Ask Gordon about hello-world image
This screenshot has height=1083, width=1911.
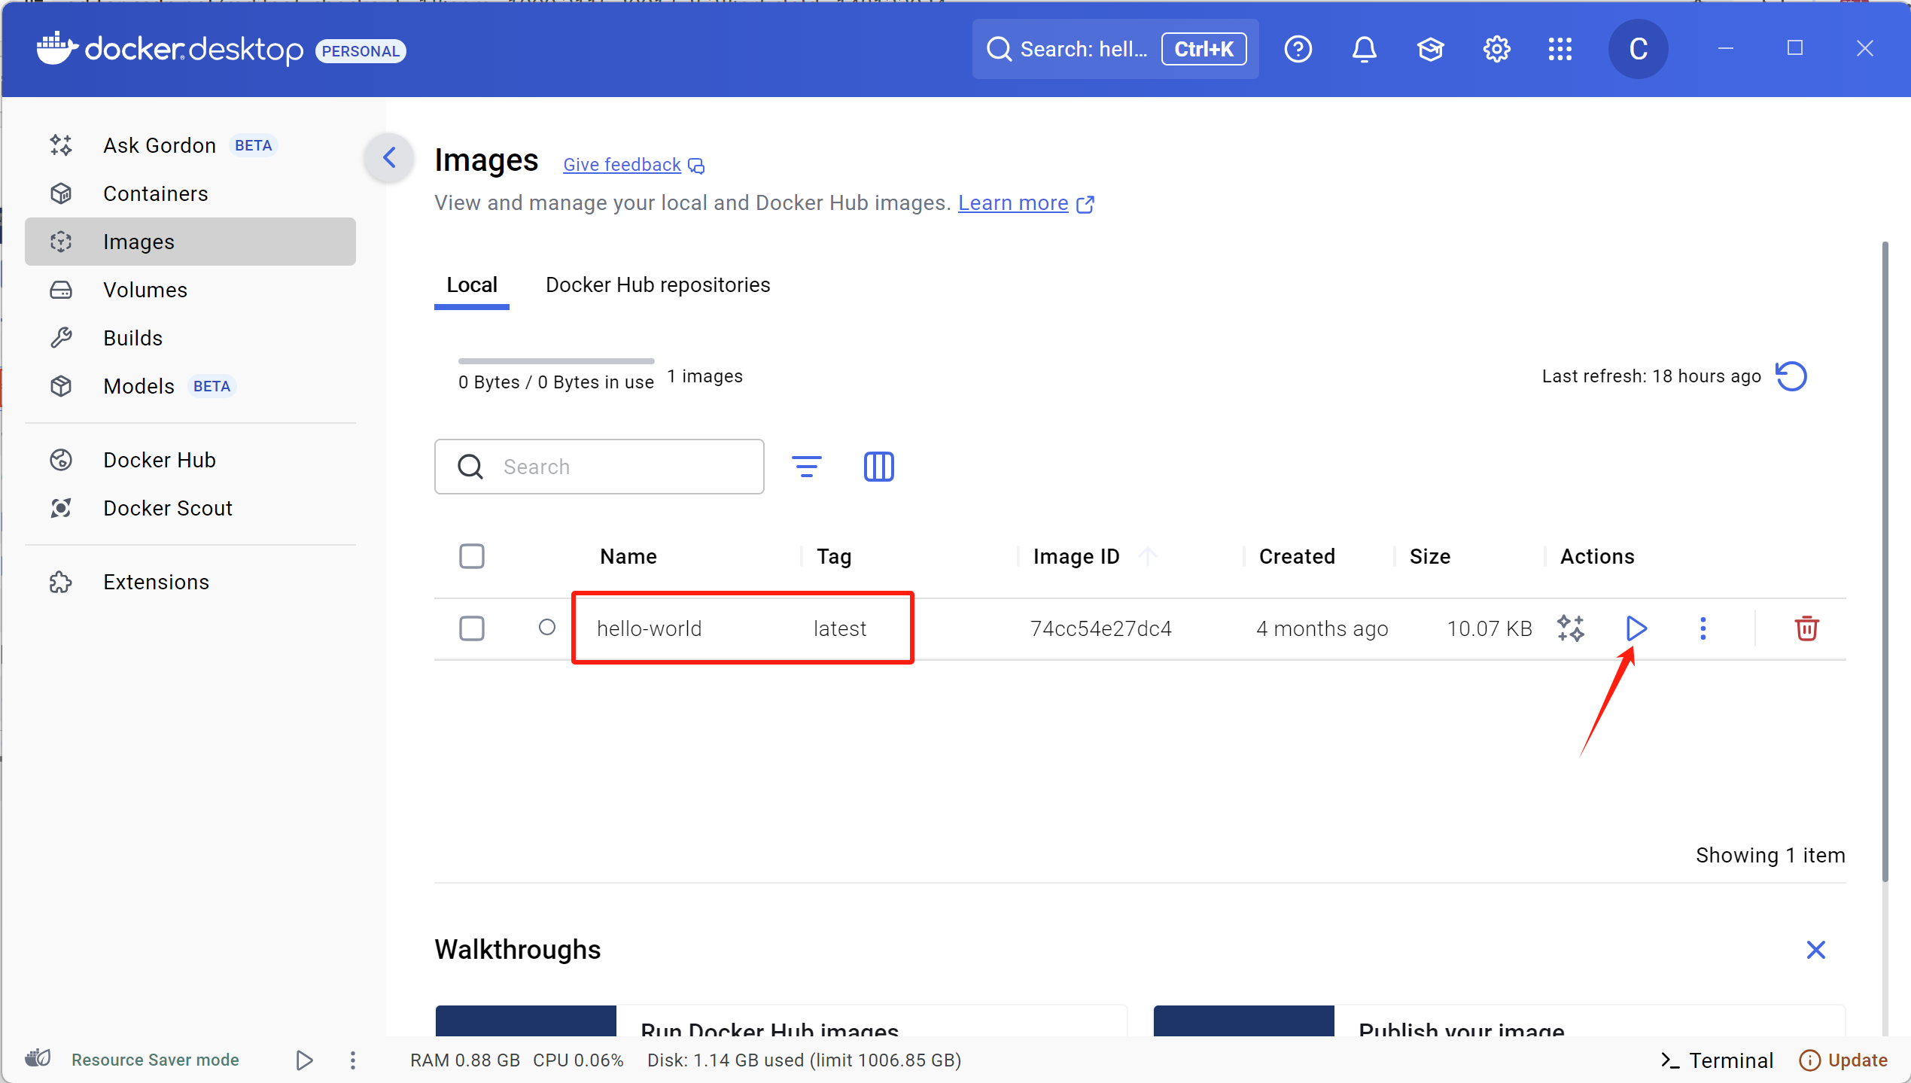coord(1571,628)
